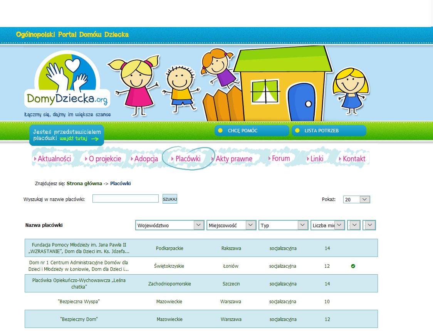Open Placówka Opiekuńczo-Wychowawcza 'Leśna chatka'
The height and width of the screenshot is (331, 433).
[79, 284]
